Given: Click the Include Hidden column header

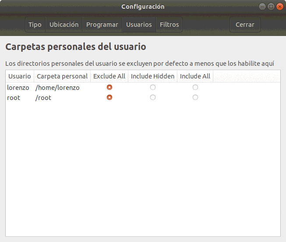Looking at the screenshot, I should pos(152,76).
